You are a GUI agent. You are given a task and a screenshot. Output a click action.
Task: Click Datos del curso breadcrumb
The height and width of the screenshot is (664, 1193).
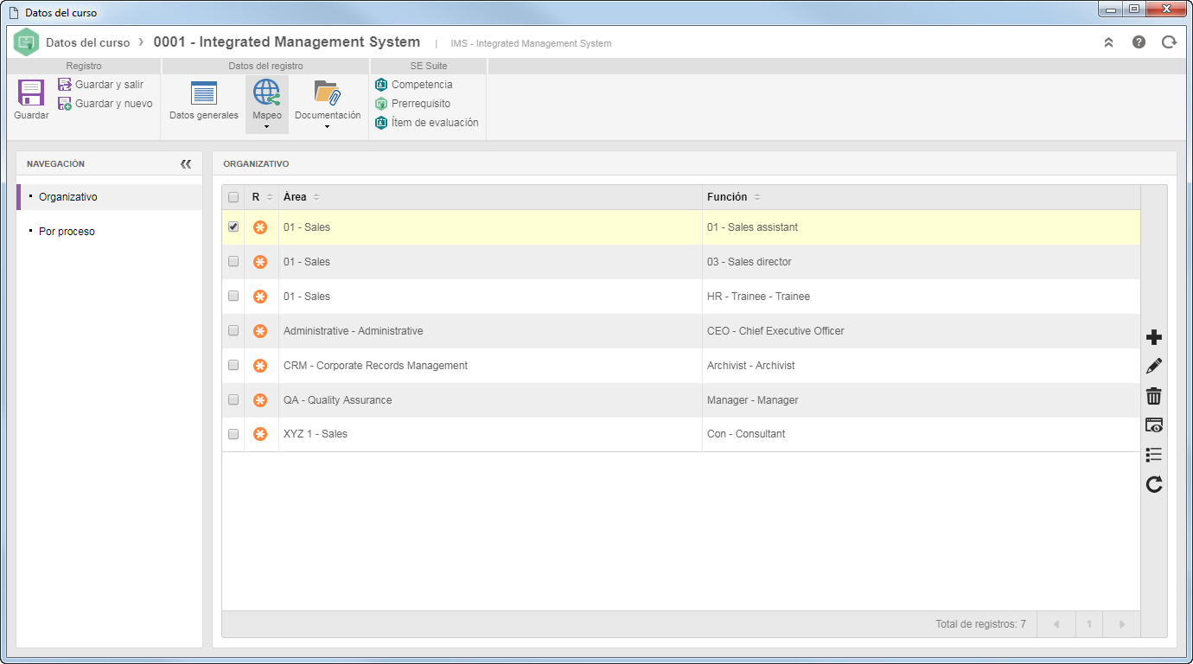click(87, 42)
